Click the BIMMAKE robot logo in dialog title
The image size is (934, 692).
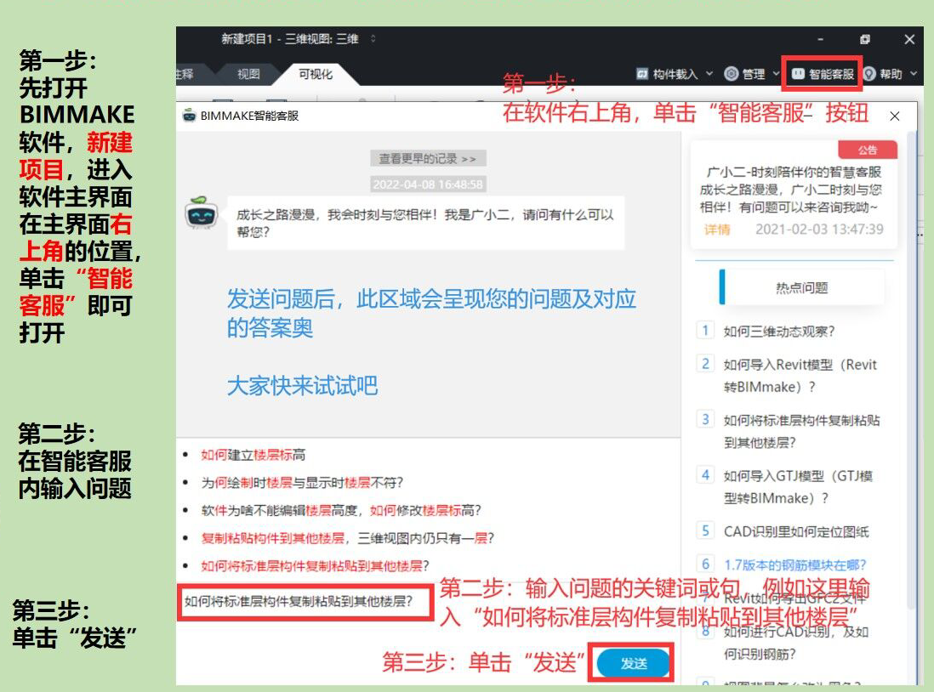[x=190, y=115]
